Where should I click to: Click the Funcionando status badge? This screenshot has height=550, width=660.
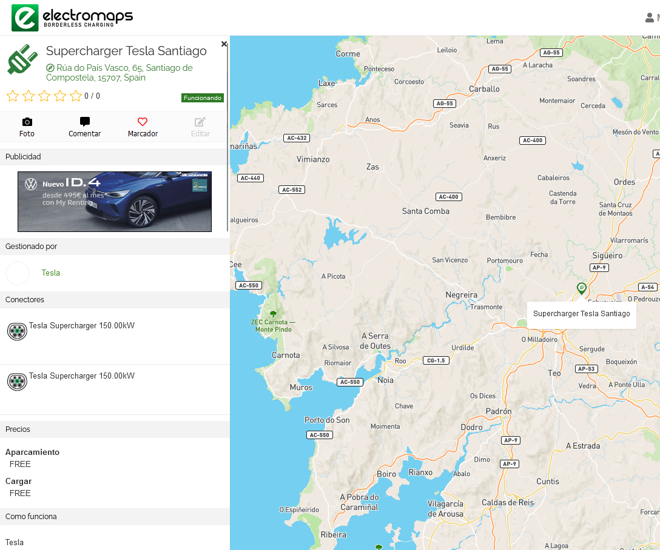(x=203, y=98)
